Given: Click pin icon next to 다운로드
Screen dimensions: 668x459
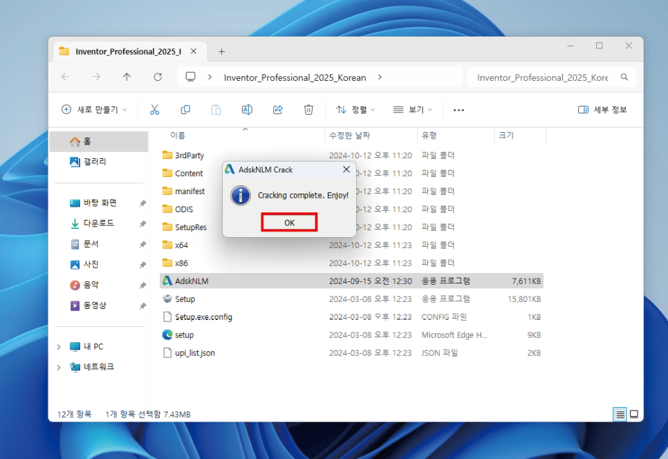Looking at the screenshot, I should coord(142,224).
